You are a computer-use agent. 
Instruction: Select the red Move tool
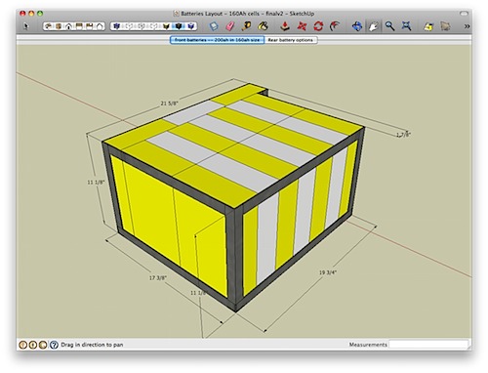302,26
